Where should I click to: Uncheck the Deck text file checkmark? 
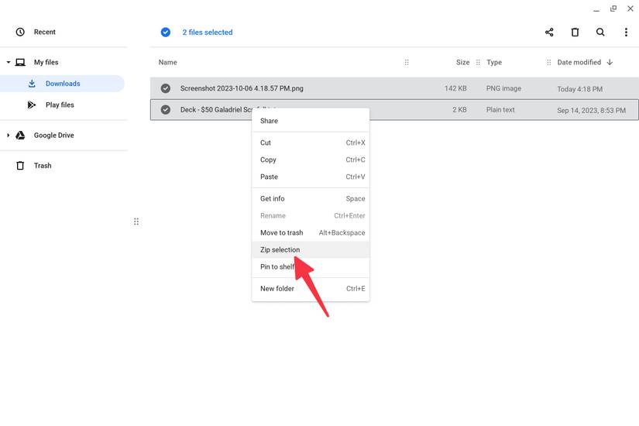click(x=165, y=110)
